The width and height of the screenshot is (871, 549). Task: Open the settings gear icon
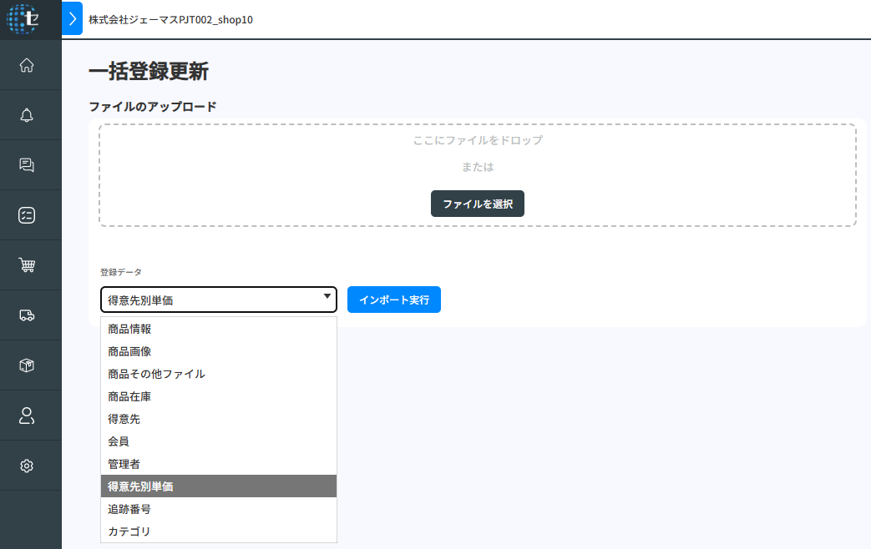point(27,466)
